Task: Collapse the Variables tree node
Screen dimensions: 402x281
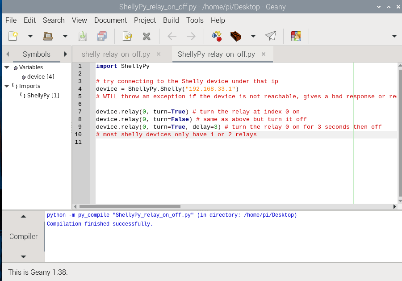Action: (7, 67)
